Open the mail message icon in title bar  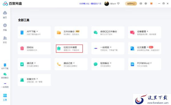pyautogui.click(x=141, y=4)
